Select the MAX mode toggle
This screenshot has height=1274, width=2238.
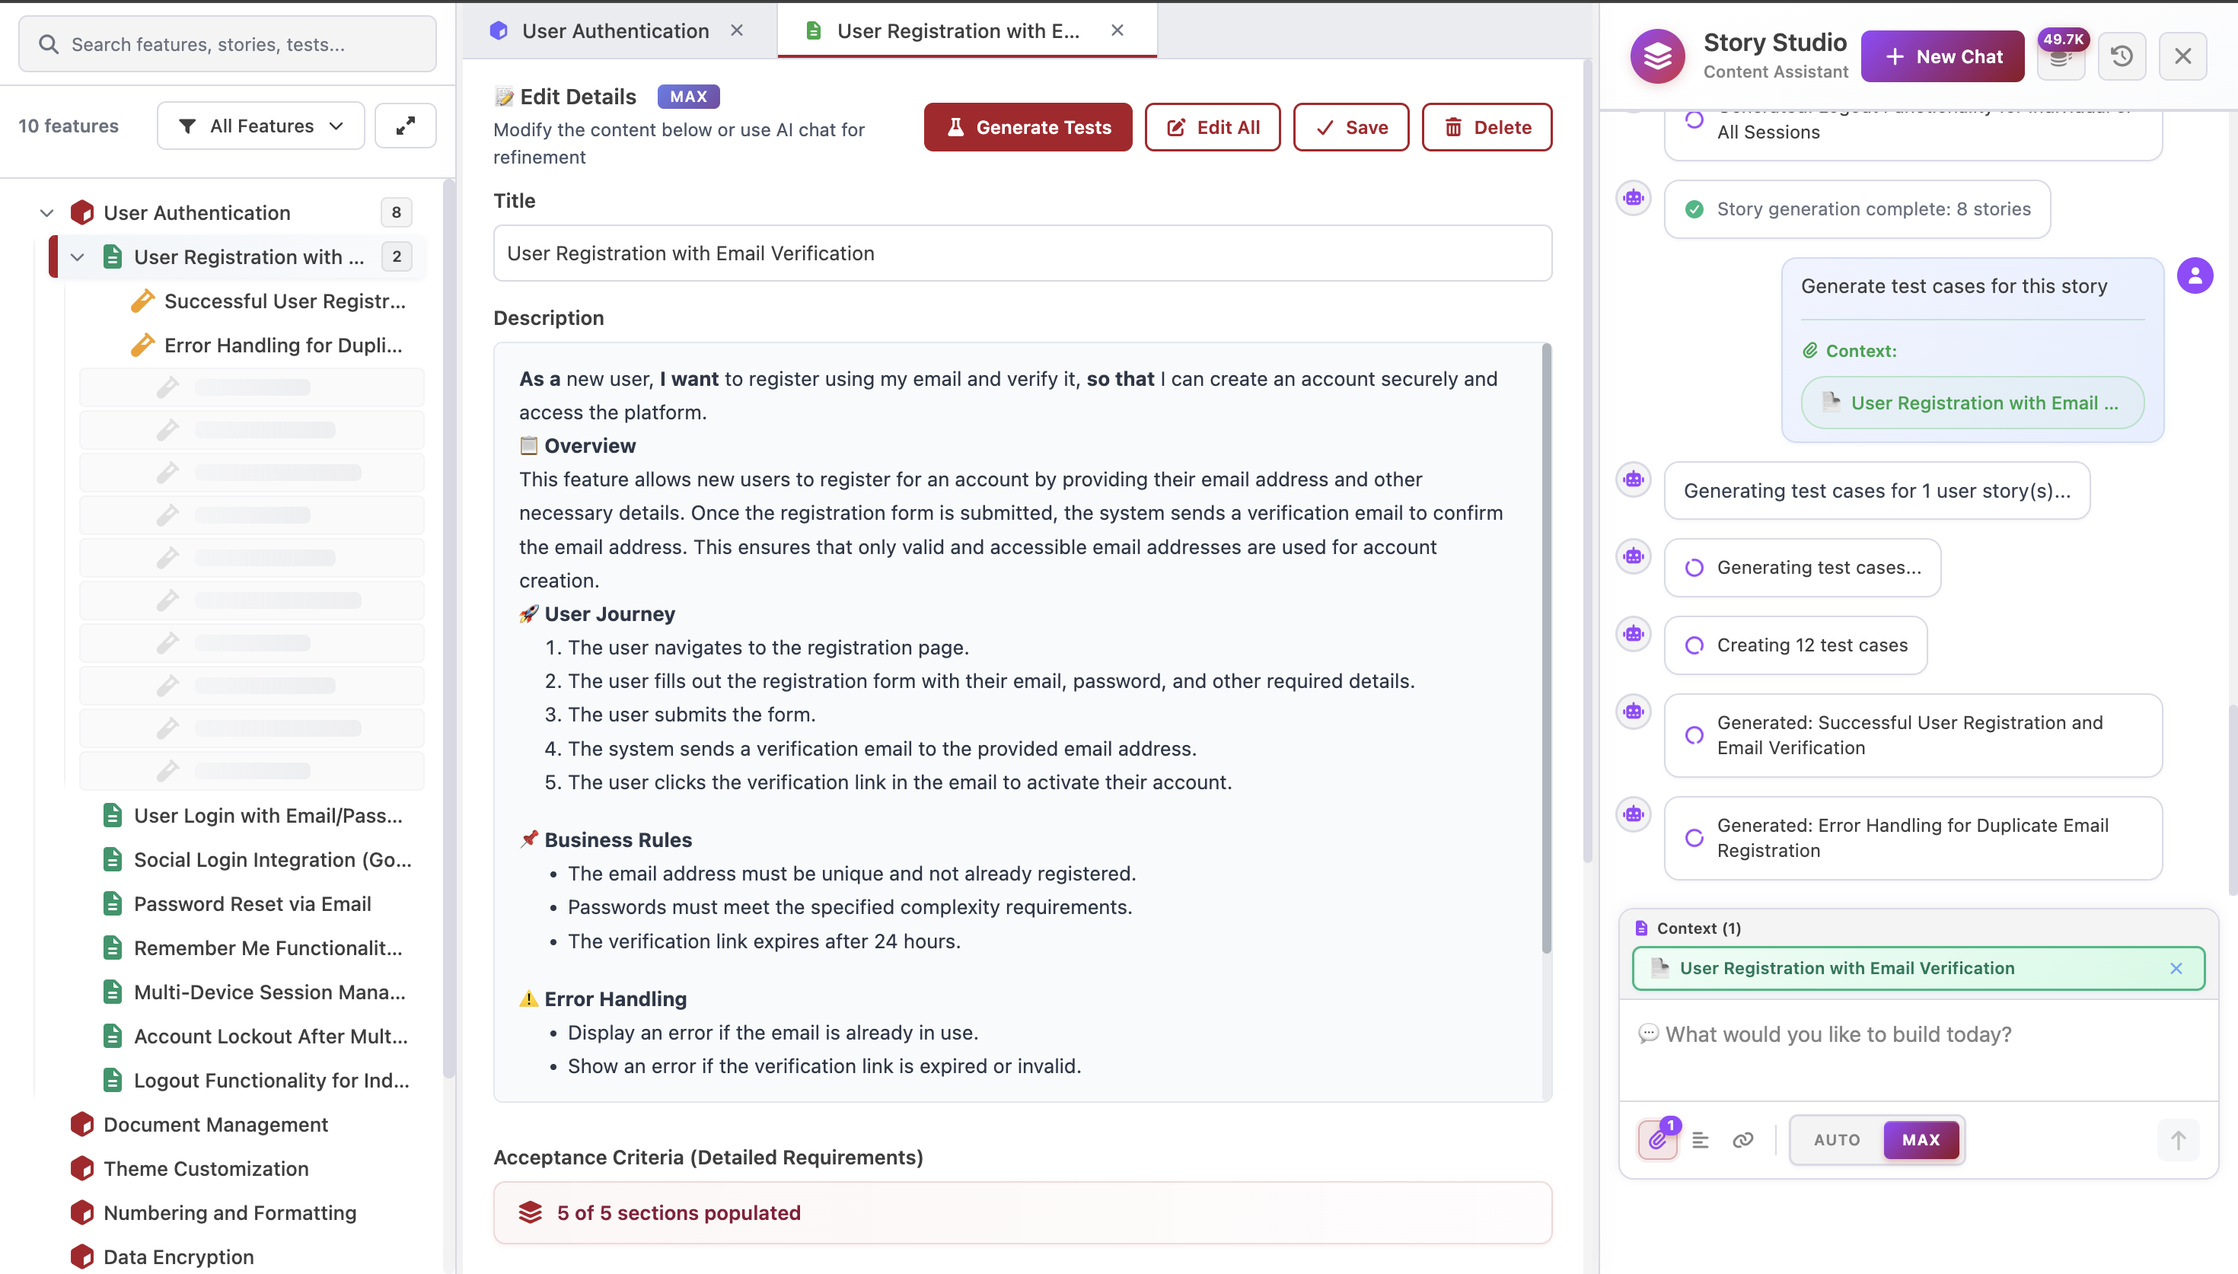coord(1921,1139)
